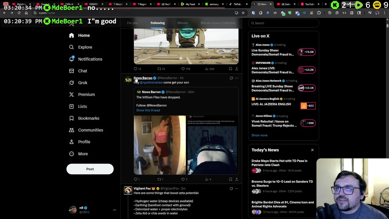The width and height of the screenshot is (389, 219).
Task: Open Grok actions on Vigilant Fox post
Action: pyautogui.click(x=231, y=189)
